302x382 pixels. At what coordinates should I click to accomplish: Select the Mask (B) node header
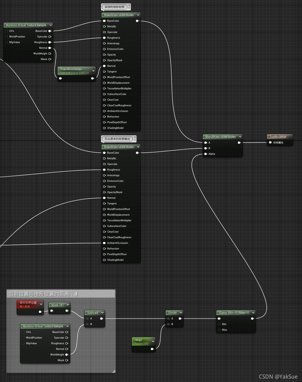coord(58,305)
